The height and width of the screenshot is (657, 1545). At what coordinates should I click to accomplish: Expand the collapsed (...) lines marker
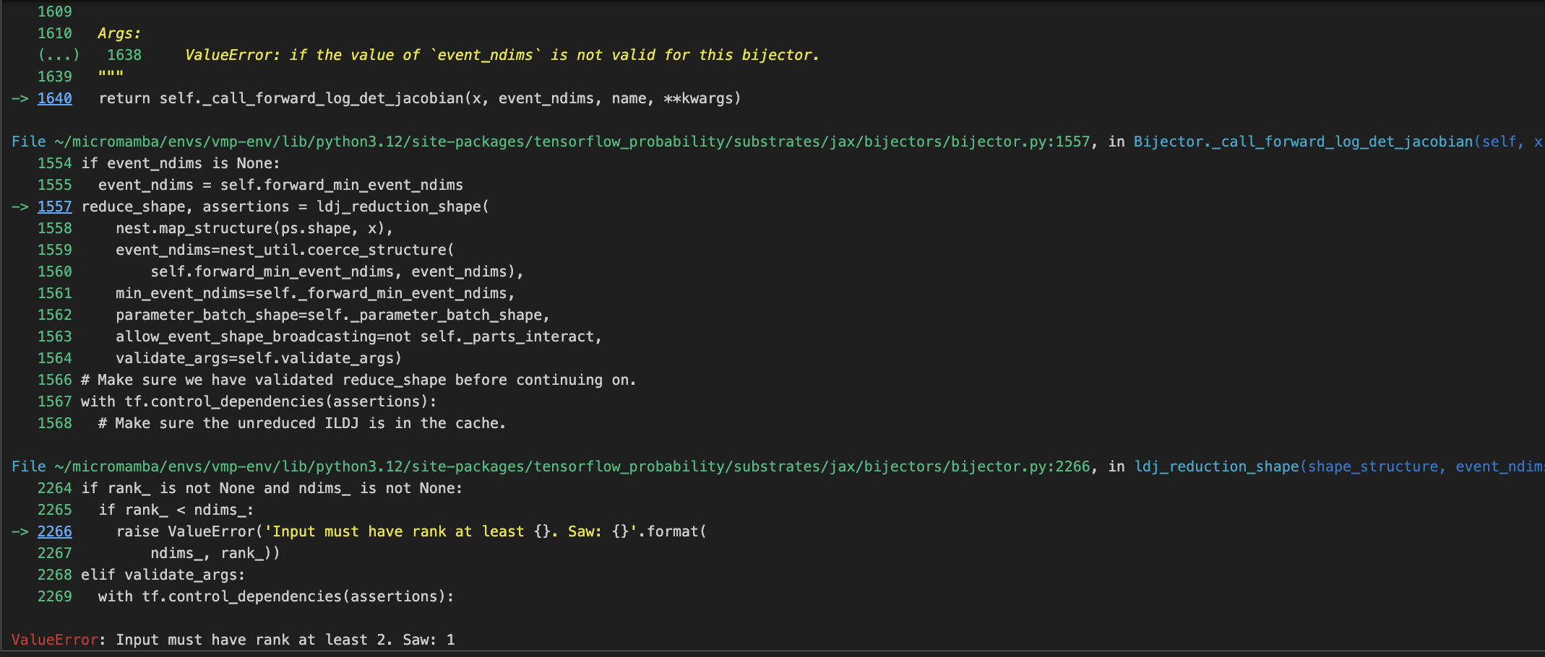click(x=59, y=55)
